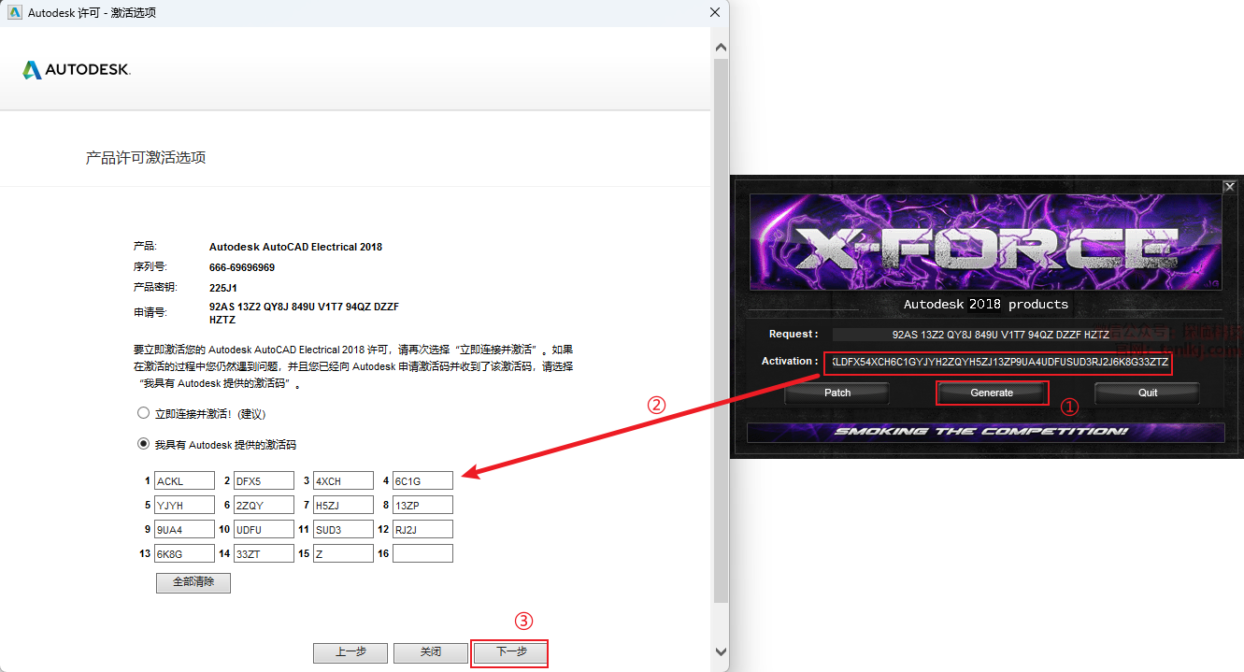The width and height of the screenshot is (1244, 672).
Task: Click activation code field 1 containing ACKL
Action: pos(184,480)
